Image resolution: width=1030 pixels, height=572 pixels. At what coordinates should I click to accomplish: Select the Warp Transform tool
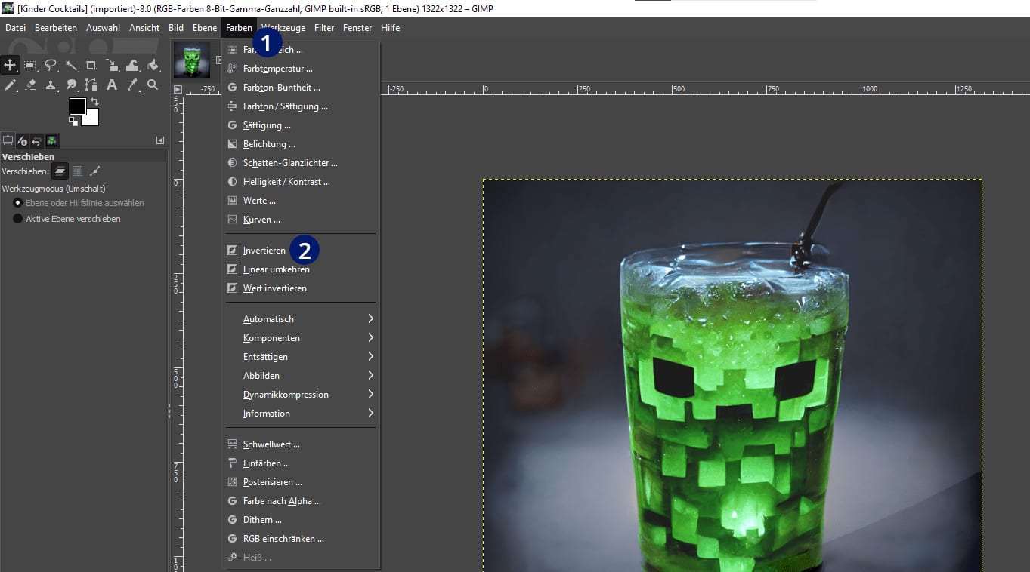pos(132,65)
